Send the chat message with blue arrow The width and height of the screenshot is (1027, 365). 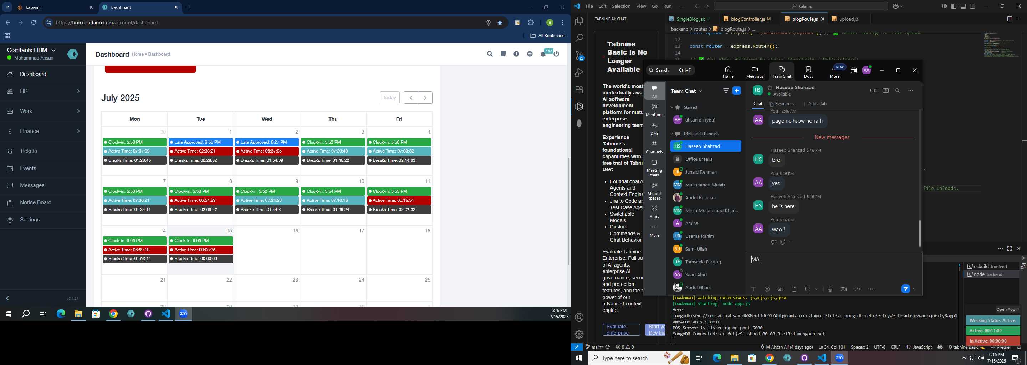[x=905, y=289]
